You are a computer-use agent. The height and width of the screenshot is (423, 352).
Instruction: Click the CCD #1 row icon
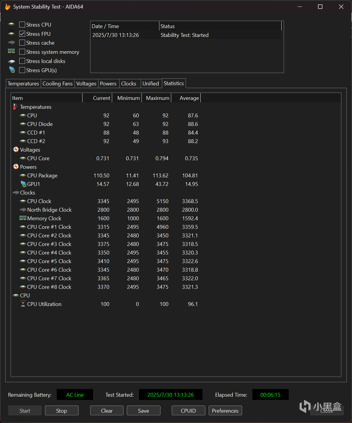23,132
